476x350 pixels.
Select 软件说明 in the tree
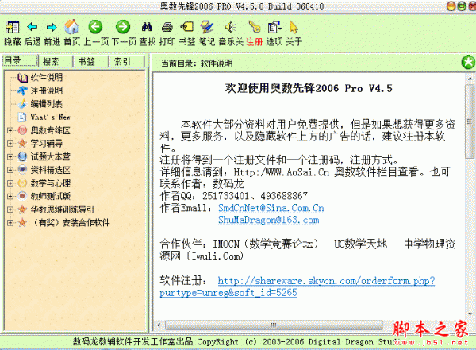47,78
